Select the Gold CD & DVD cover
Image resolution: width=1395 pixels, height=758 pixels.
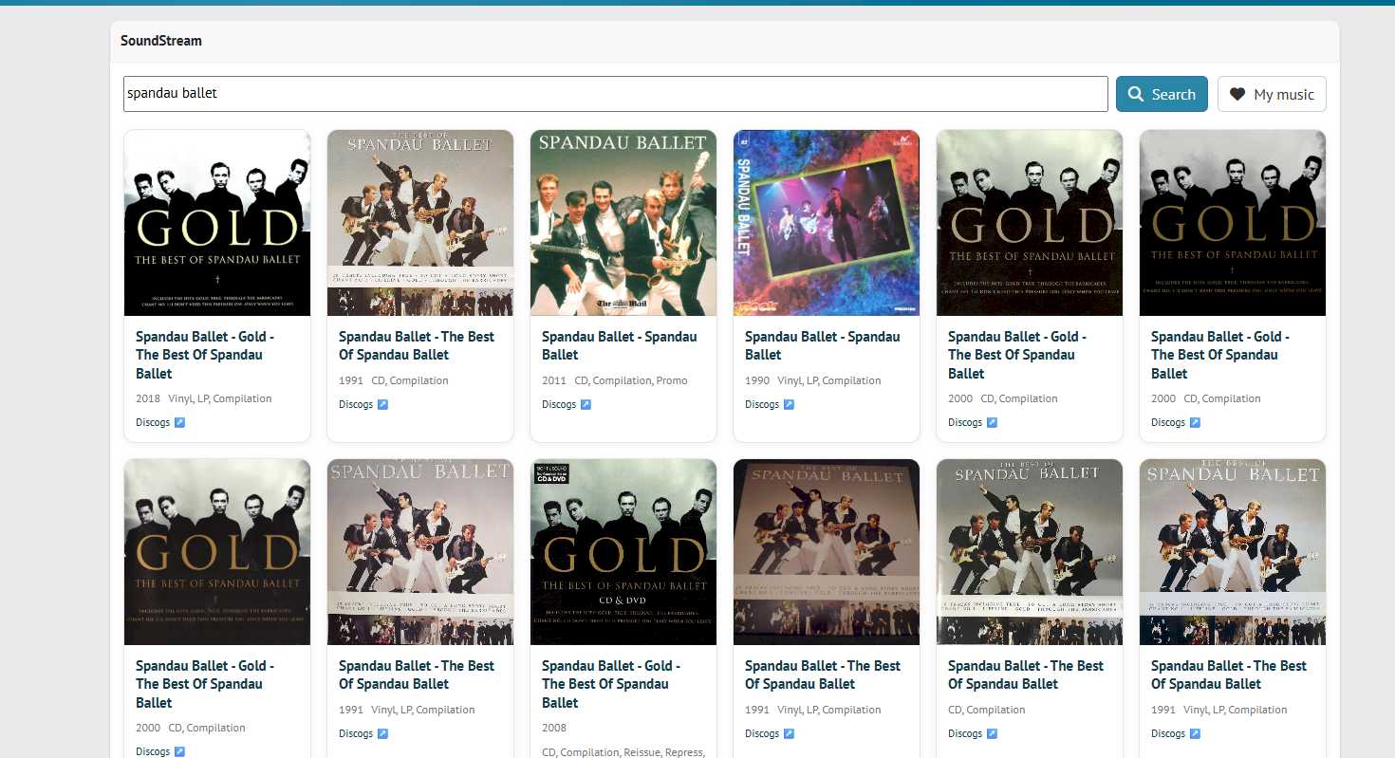(623, 552)
